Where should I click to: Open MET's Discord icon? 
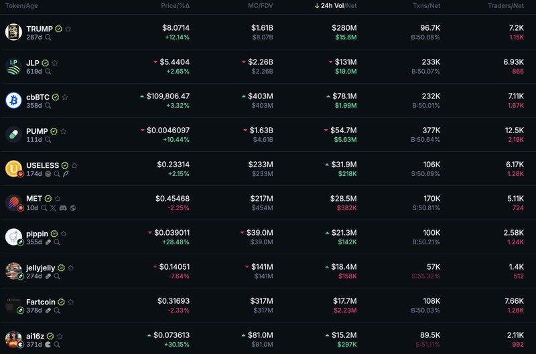(x=62, y=207)
